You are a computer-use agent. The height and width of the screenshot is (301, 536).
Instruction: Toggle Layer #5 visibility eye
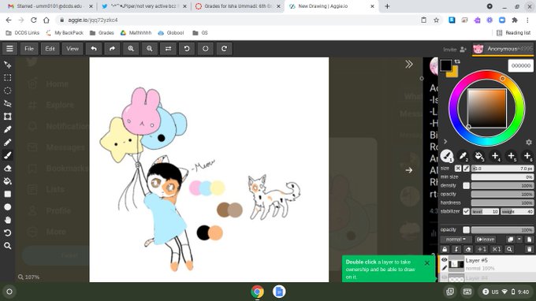pyautogui.click(x=444, y=260)
